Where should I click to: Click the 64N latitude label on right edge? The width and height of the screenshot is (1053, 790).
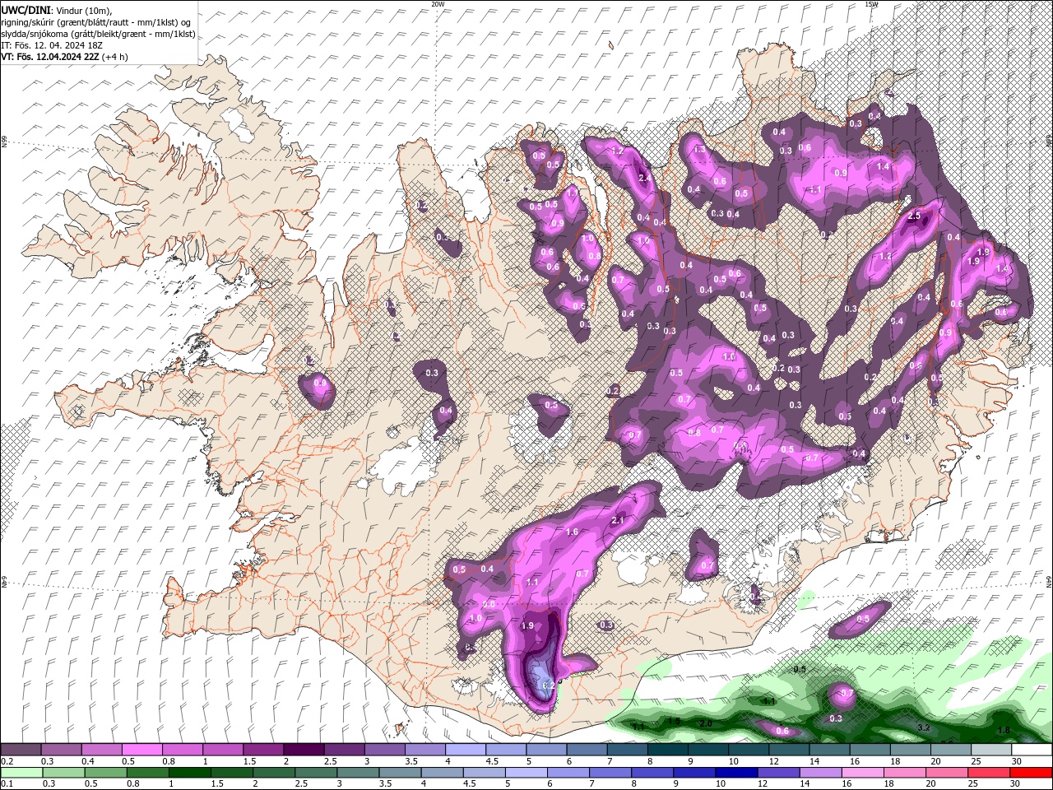[x=1049, y=581]
